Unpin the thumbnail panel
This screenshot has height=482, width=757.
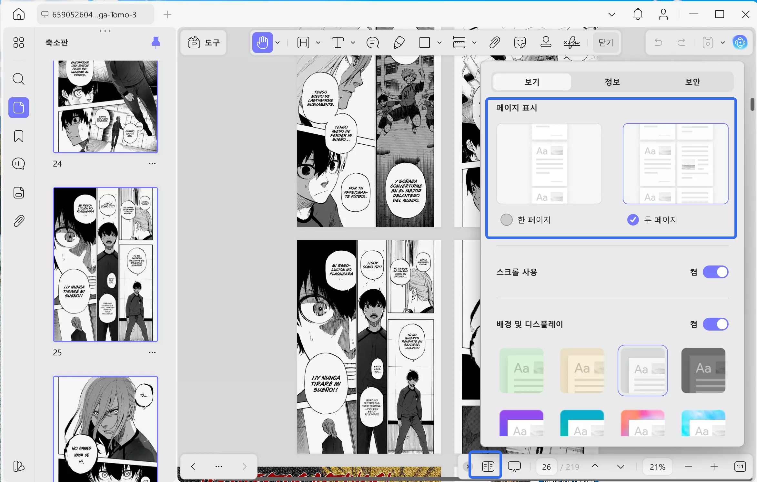coord(156,42)
